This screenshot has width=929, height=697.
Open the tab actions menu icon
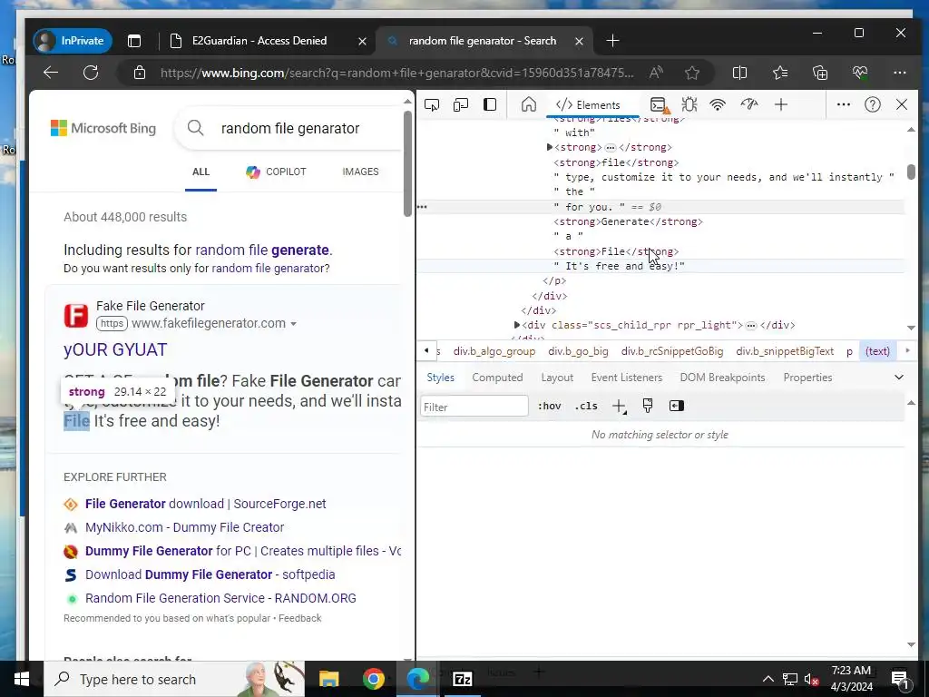[134, 41]
